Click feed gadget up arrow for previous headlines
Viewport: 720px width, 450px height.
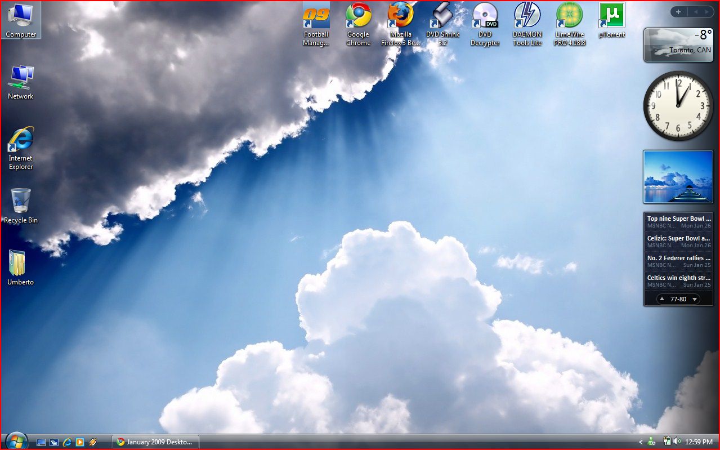(x=662, y=299)
